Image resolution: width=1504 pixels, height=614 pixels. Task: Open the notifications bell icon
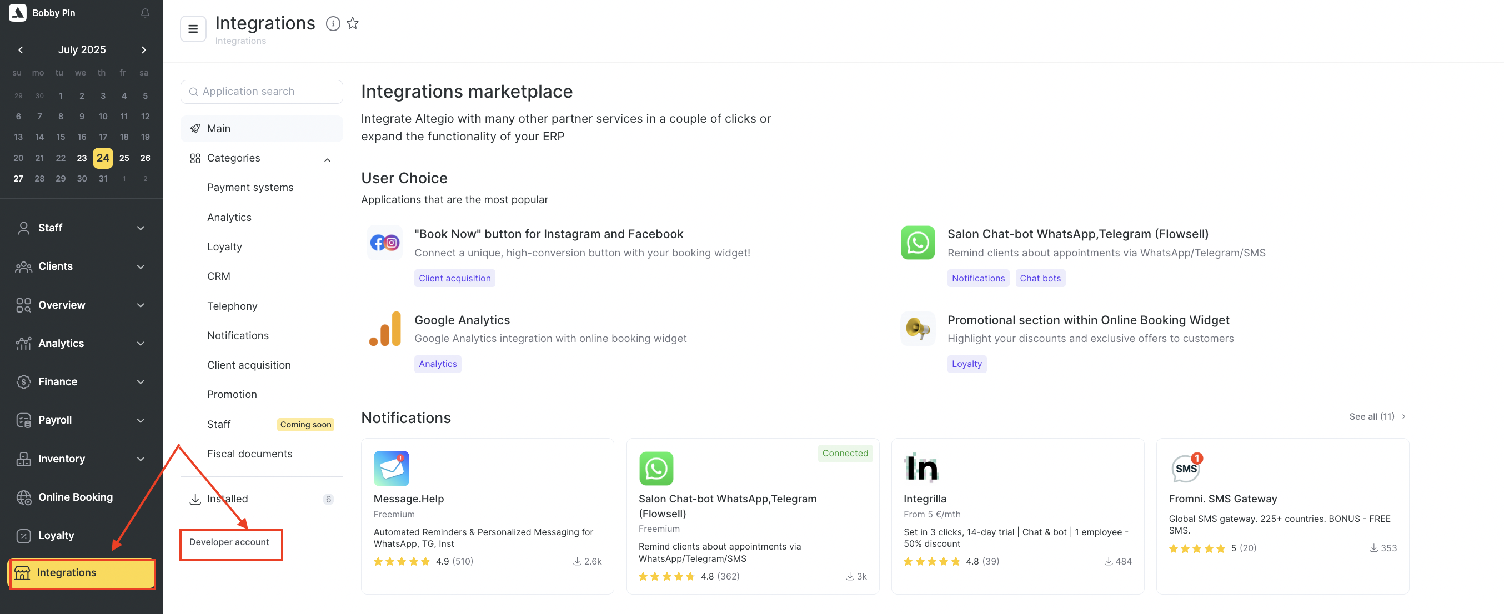click(145, 13)
